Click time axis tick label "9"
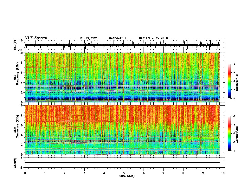This screenshot has width=251, height=194. pos(203,173)
